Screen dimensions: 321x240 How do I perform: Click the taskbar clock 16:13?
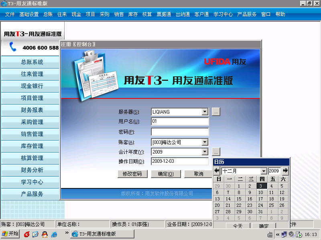[311, 234]
